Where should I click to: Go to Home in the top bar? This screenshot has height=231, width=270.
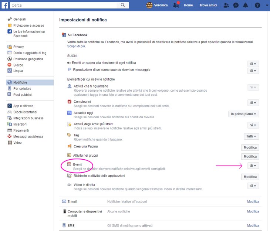188,5
